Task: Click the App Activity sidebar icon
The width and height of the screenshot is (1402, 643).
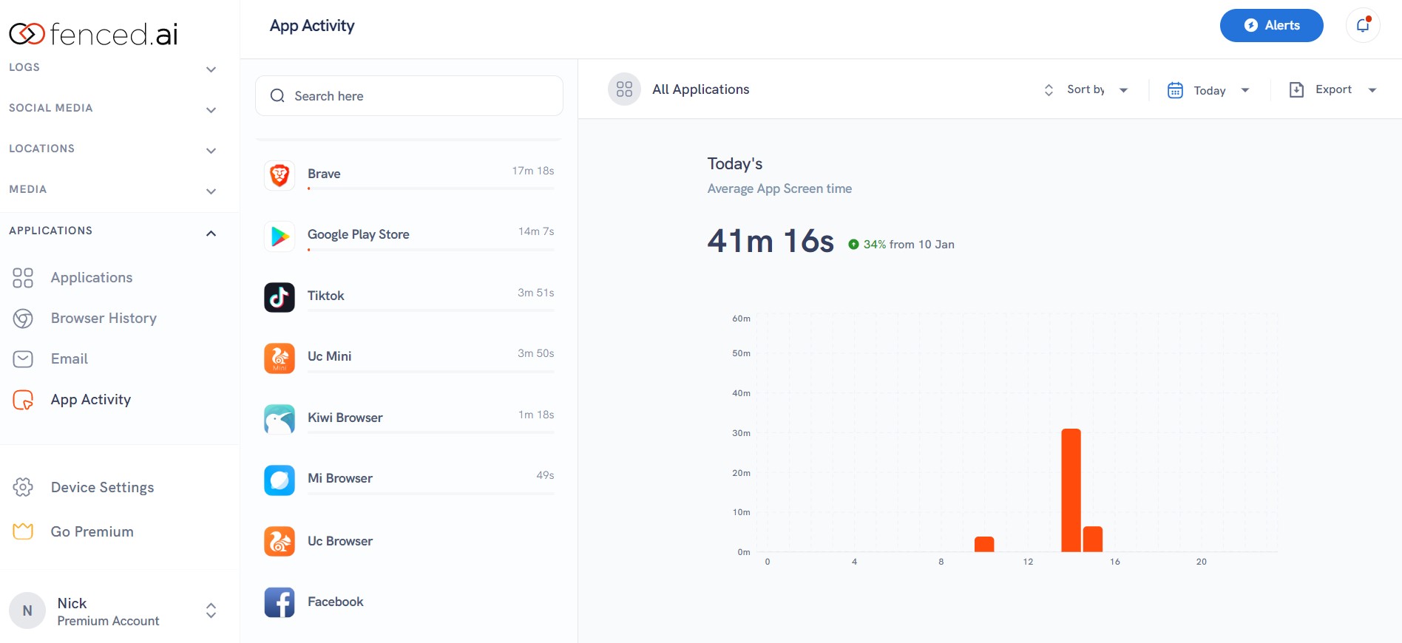Action: (23, 400)
